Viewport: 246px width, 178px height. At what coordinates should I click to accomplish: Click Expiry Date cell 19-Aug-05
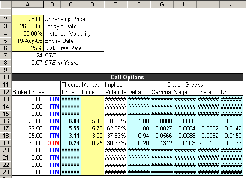[x=27, y=41]
